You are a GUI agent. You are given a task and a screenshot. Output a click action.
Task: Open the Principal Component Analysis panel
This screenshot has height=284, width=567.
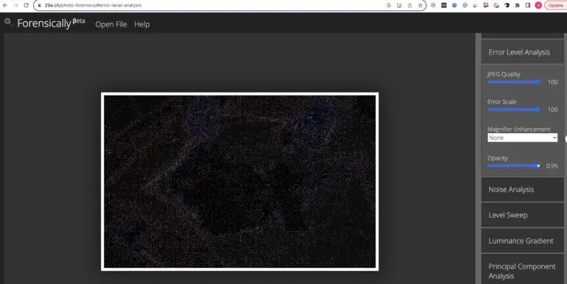[x=522, y=271]
